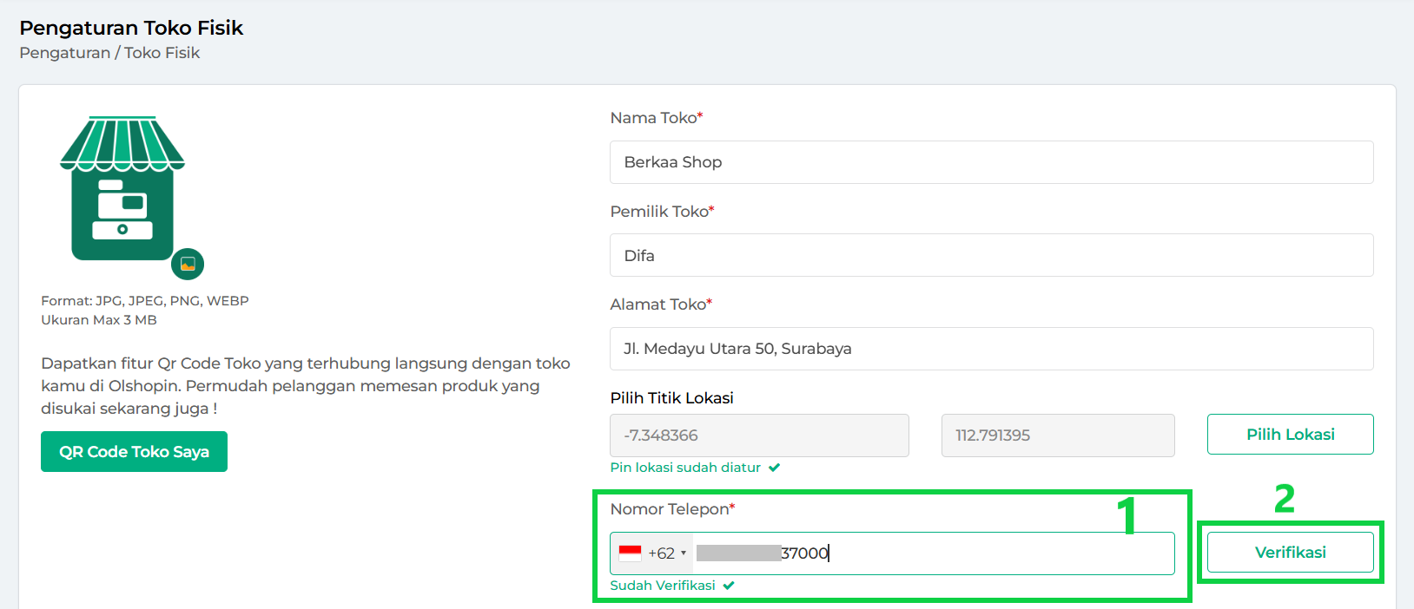This screenshot has width=1414, height=609.
Task: Edit the Alamat Toko address field
Action: 991,349
